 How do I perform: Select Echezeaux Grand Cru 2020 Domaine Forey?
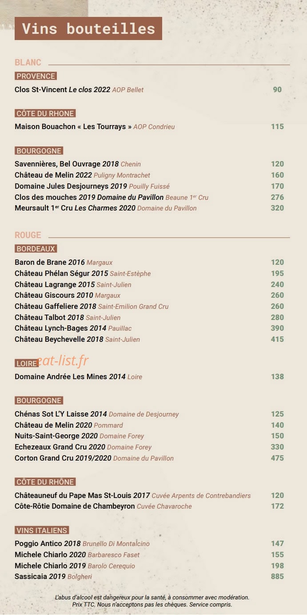coord(83,447)
